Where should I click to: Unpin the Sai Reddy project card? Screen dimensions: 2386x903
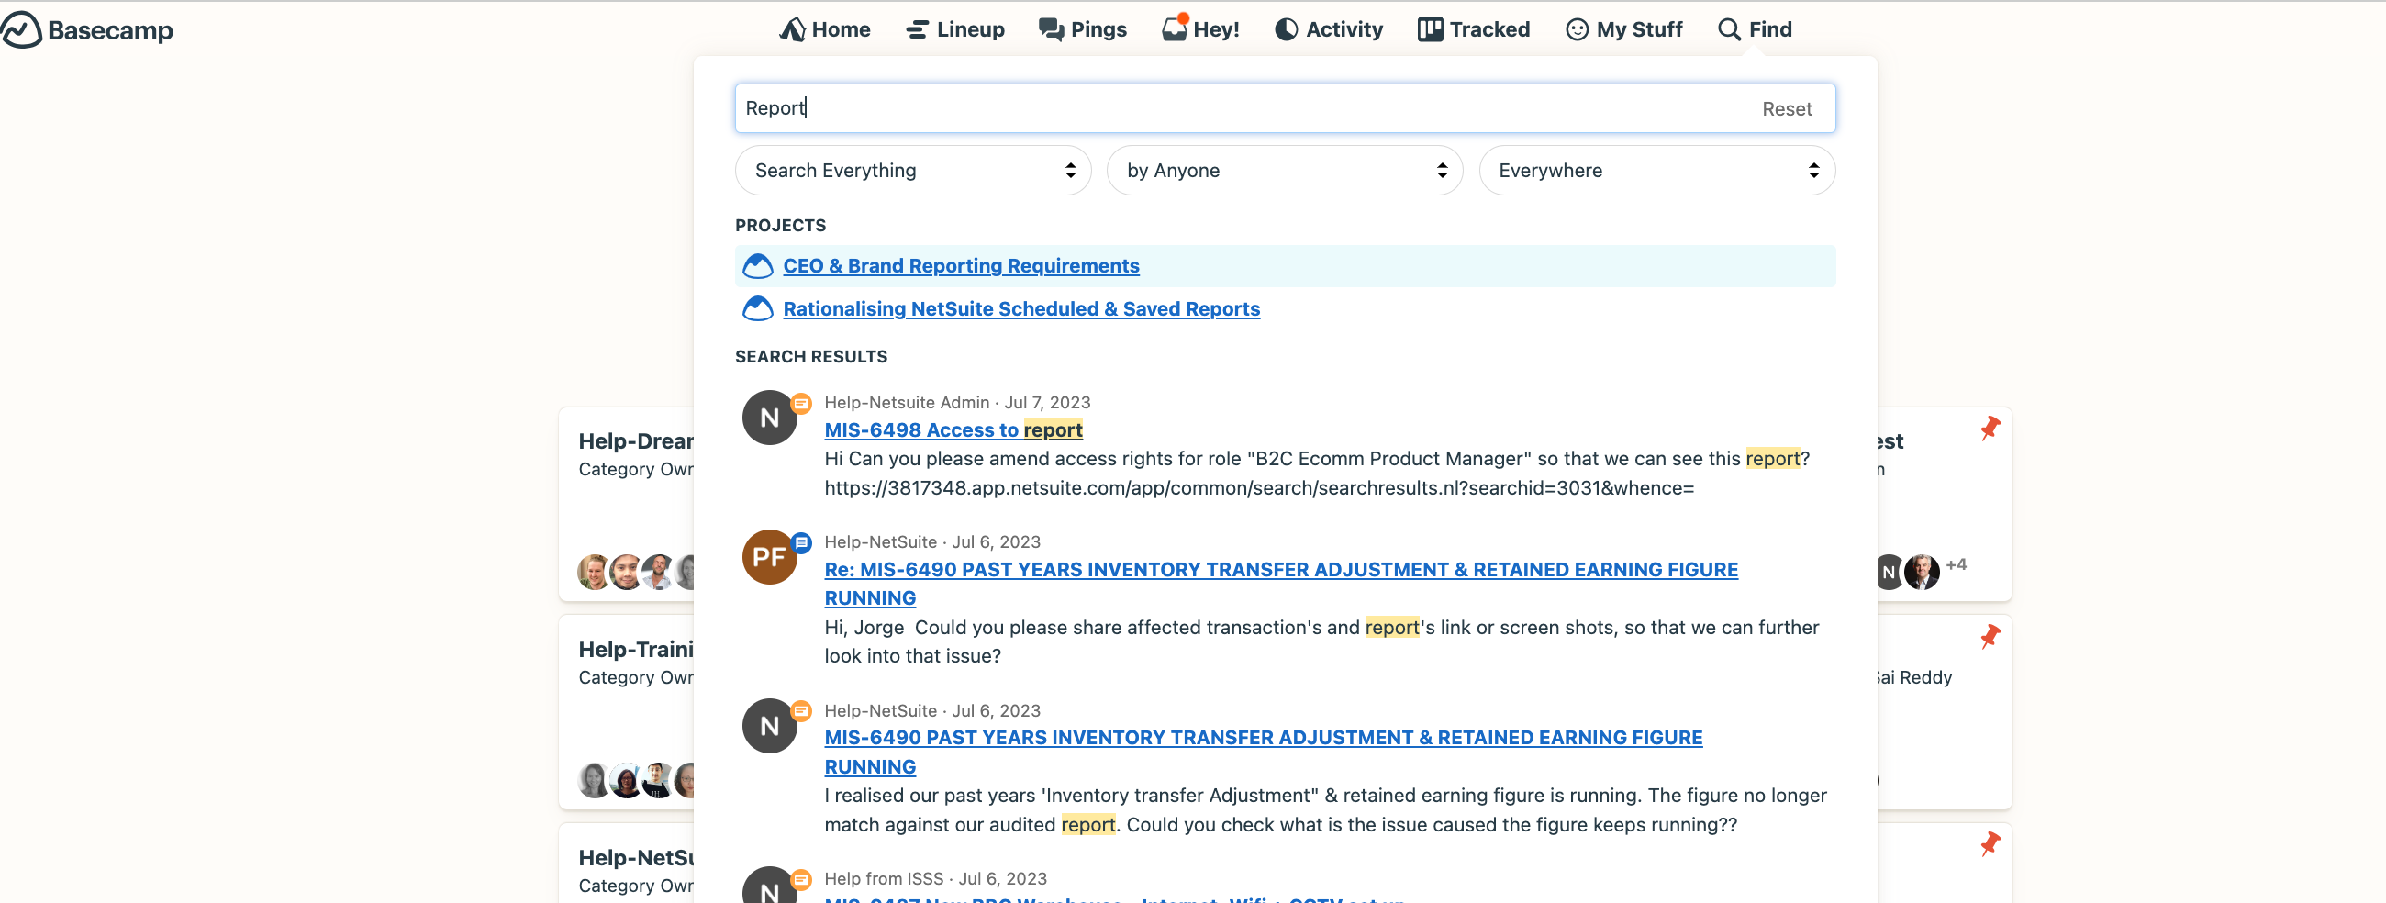[x=1990, y=636]
